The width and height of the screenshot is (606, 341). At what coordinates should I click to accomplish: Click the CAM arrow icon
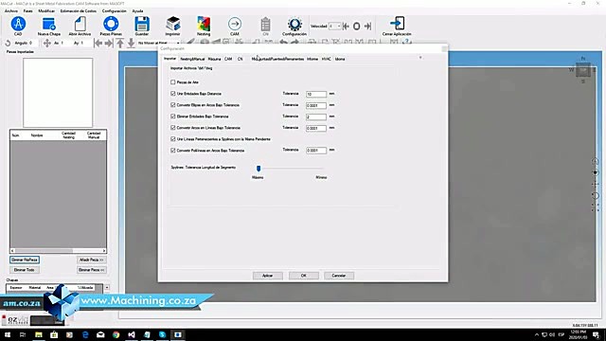[x=235, y=24]
